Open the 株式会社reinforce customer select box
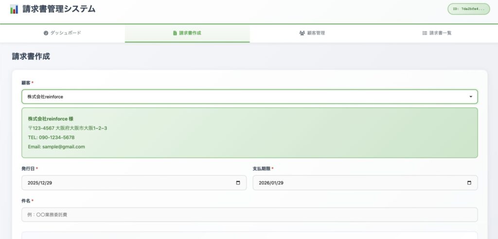Viewport: 498px width, 239px height. (x=243, y=97)
